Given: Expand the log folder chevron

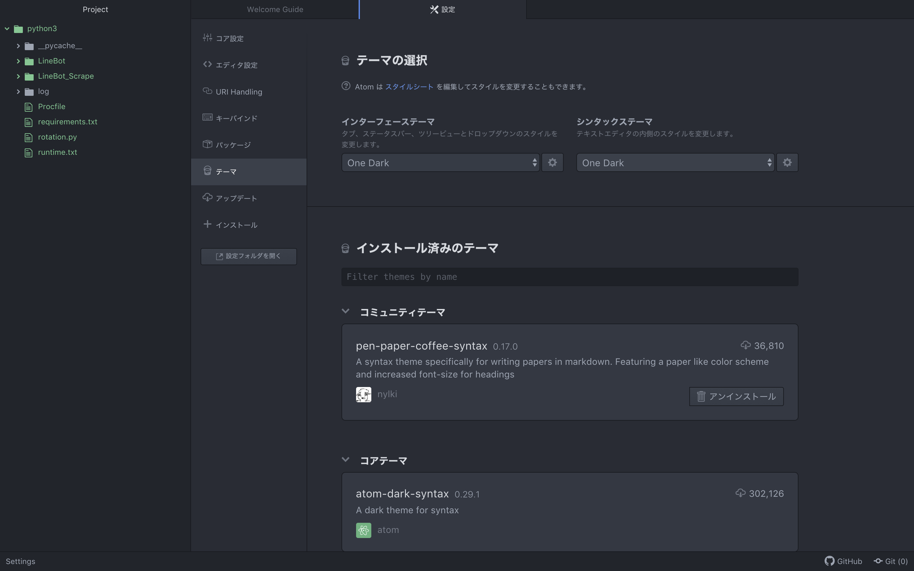Looking at the screenshot, I should pyautogui.click(x=18, y=92).
